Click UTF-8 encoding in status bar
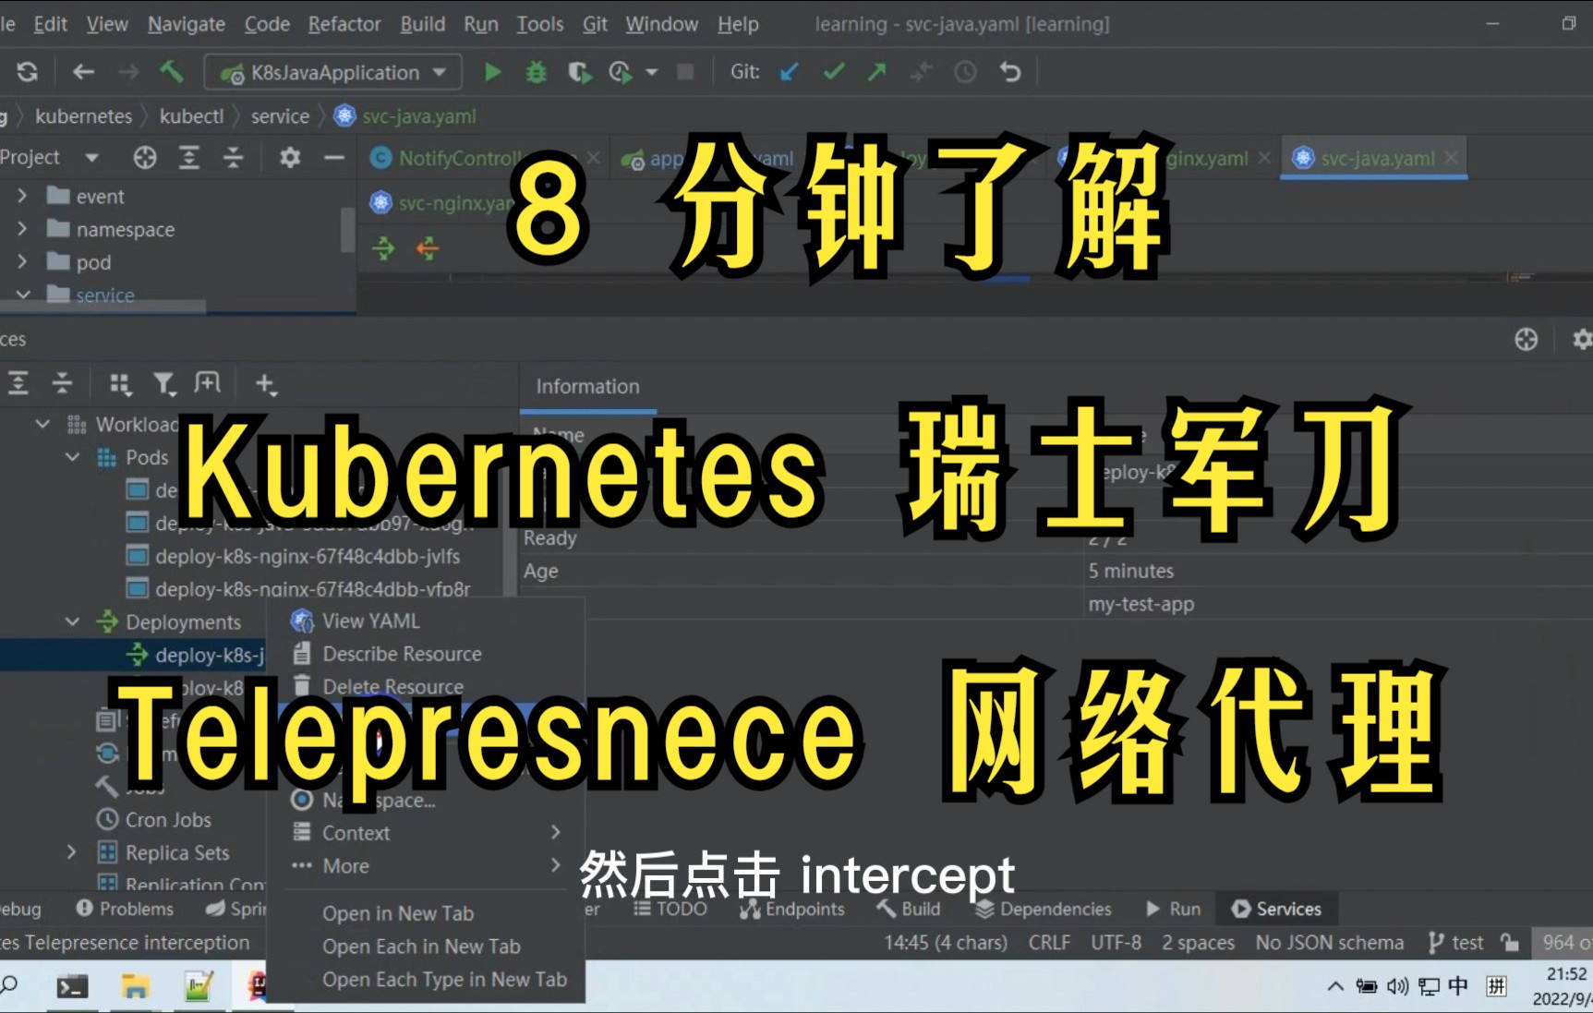This screenshot has height=1013, width=1593. tap(1116, 943)
